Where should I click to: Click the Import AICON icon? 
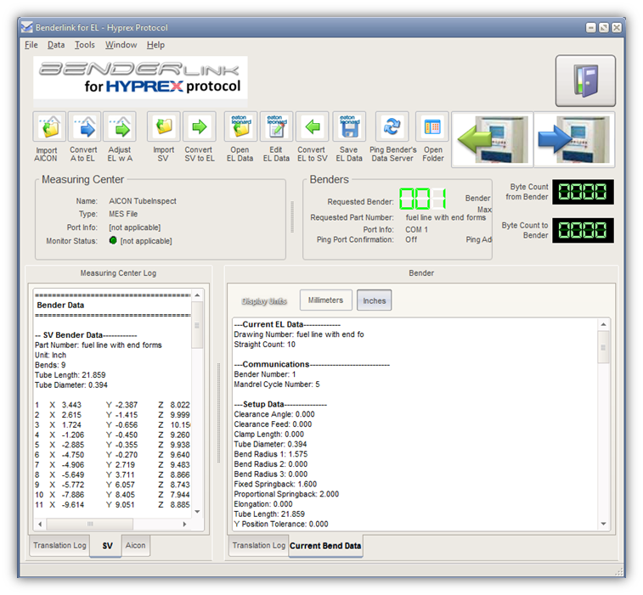point(48,127)
